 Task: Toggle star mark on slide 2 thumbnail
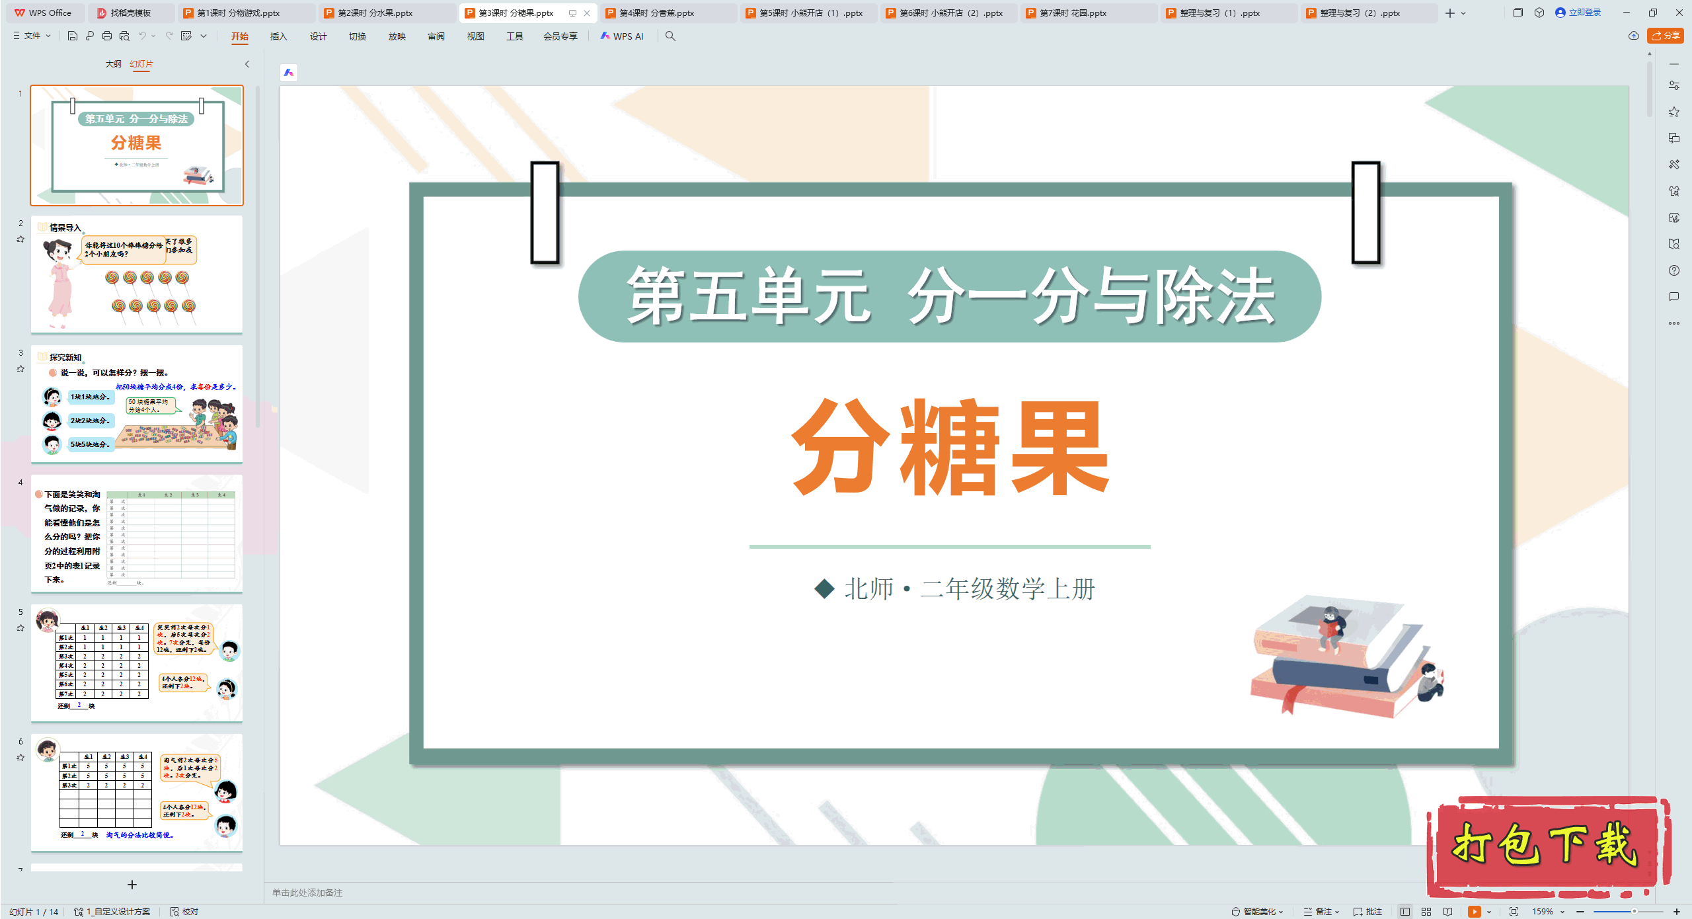coord(20,239)
